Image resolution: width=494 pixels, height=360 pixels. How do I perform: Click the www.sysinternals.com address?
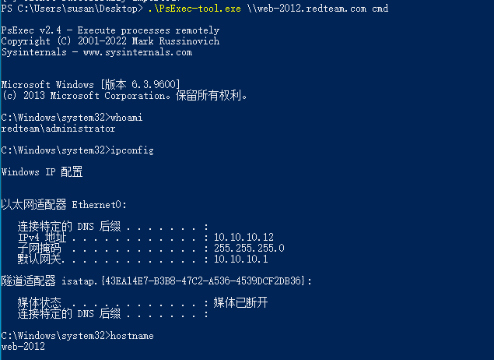click(138, 52)
